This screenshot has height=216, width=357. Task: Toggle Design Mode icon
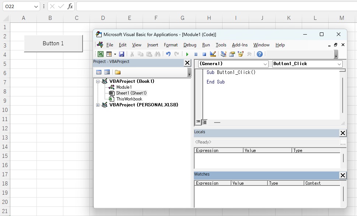213,54
